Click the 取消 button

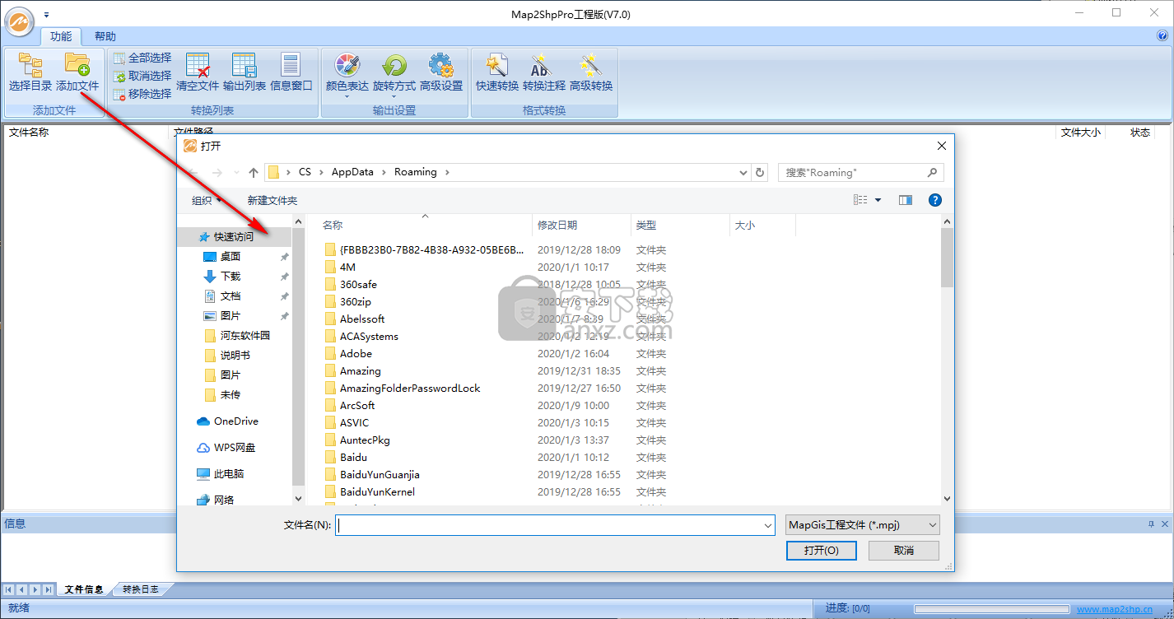tap(904, 550)
